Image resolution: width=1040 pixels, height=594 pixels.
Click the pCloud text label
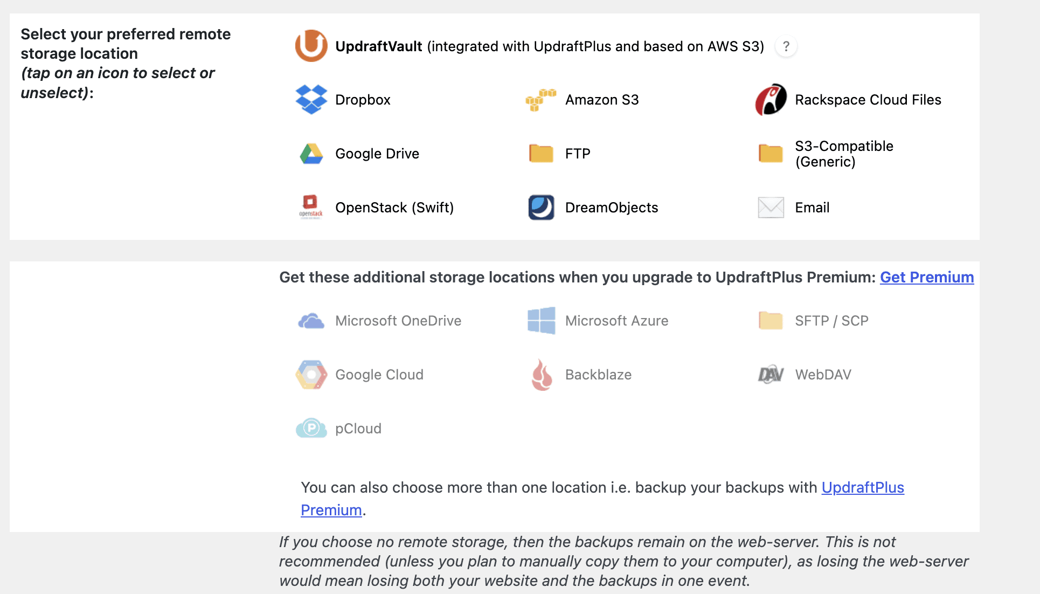click(x=358, y=429)
